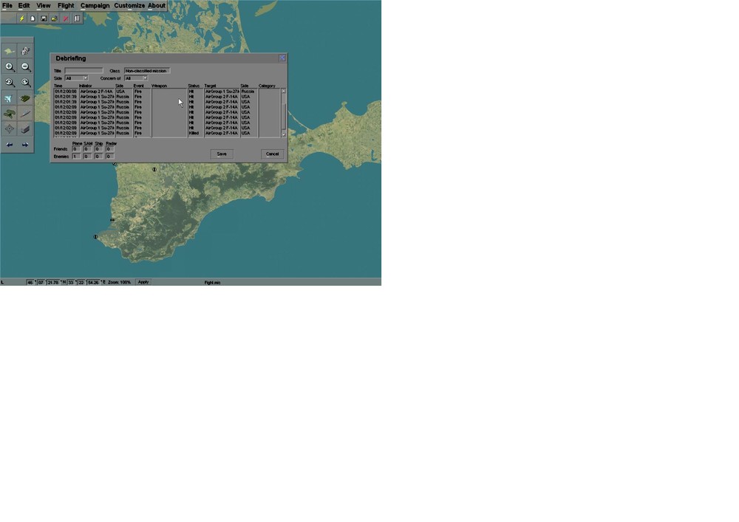Select the grey building static object icon
The height and width of the screenshot is (522, 739).
point(25,128)
